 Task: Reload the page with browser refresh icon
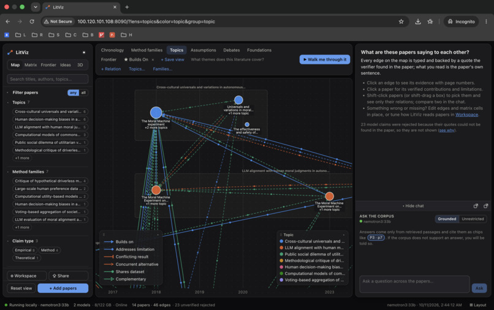tap(32, 21)
